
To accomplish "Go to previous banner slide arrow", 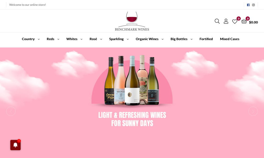I will click(11, 111).
